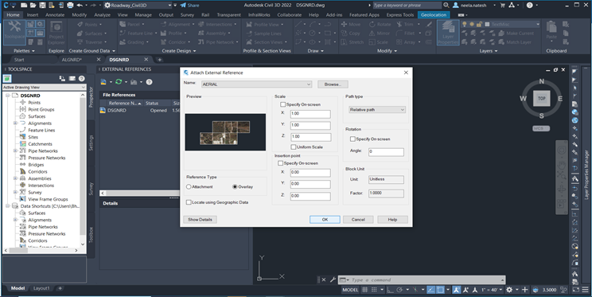Click the Browse button
The image size is (592, 297).
coord(333,84)
